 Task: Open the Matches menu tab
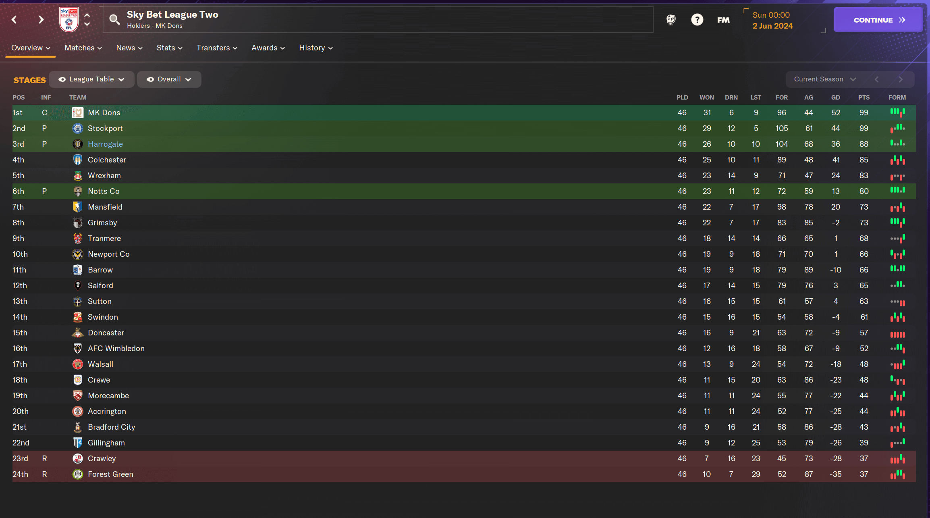coord(83,48)
